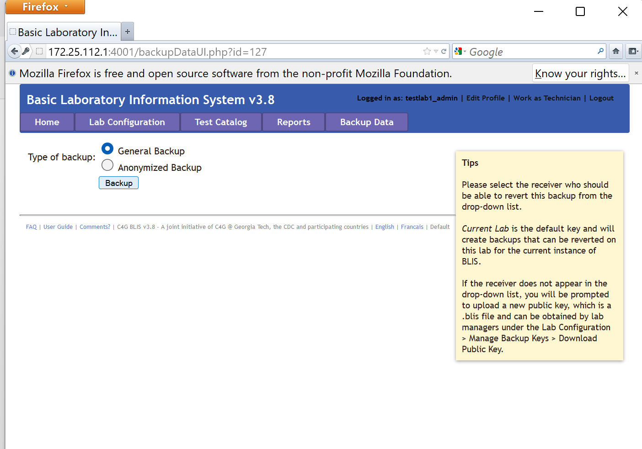The image size is (642, 449).
Task: Open the Backup Data menu
Action: pos(367,122)
